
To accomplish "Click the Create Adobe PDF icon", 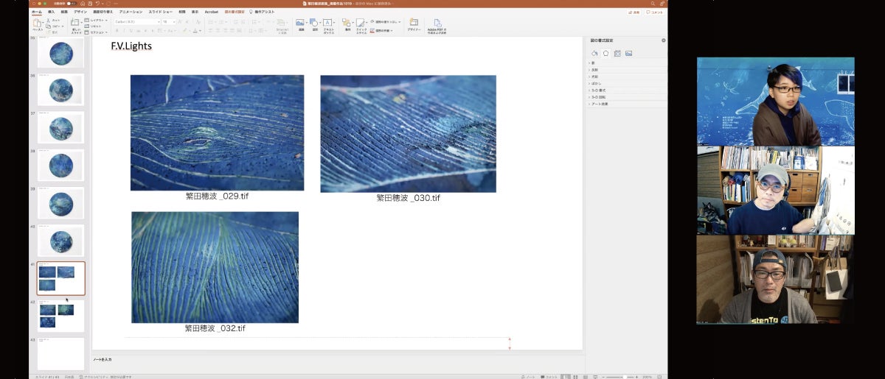I will tap(438, 24).
